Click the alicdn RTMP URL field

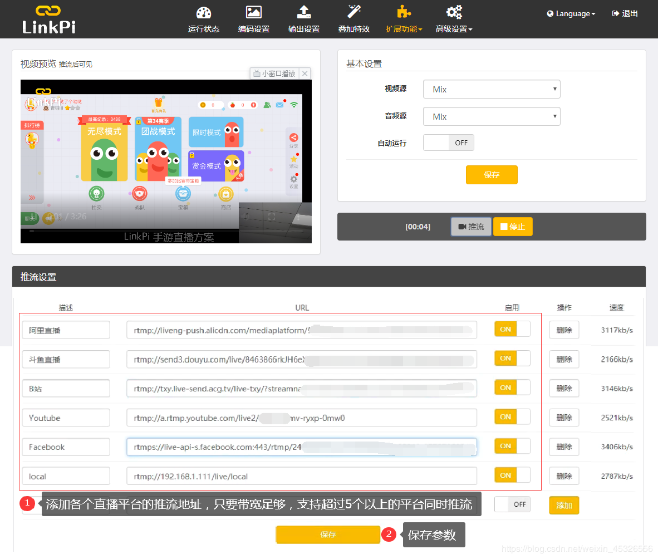302,330
